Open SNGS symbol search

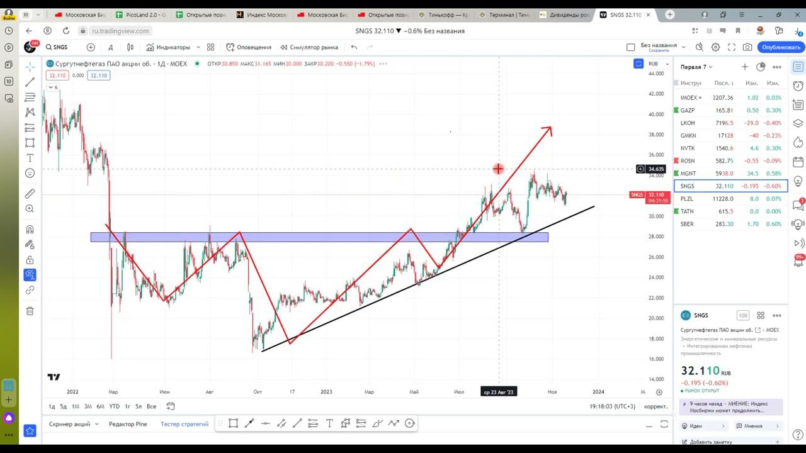57,47
